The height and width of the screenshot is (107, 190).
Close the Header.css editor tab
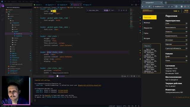(x=80, y=5)
